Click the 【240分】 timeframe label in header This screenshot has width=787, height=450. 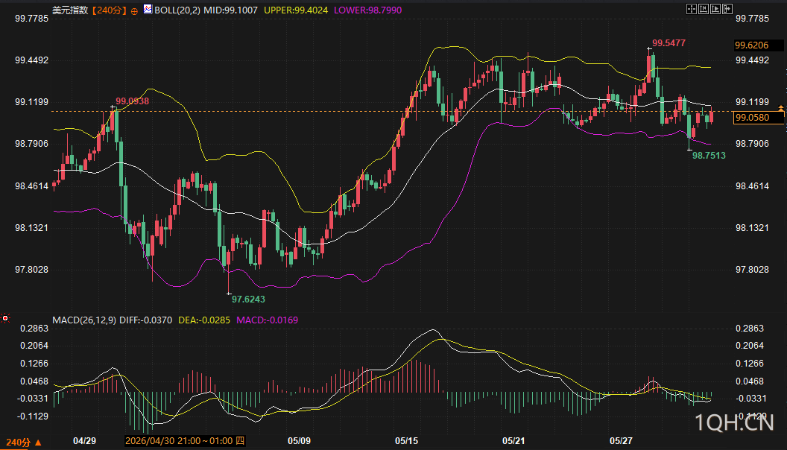(109, 10)
